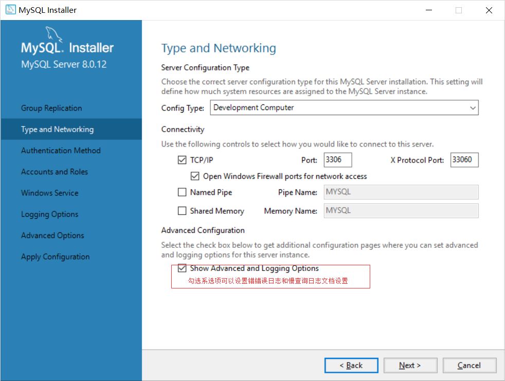Go to Authentication Method step
This screenshot has height=381, width=505.
61,151
